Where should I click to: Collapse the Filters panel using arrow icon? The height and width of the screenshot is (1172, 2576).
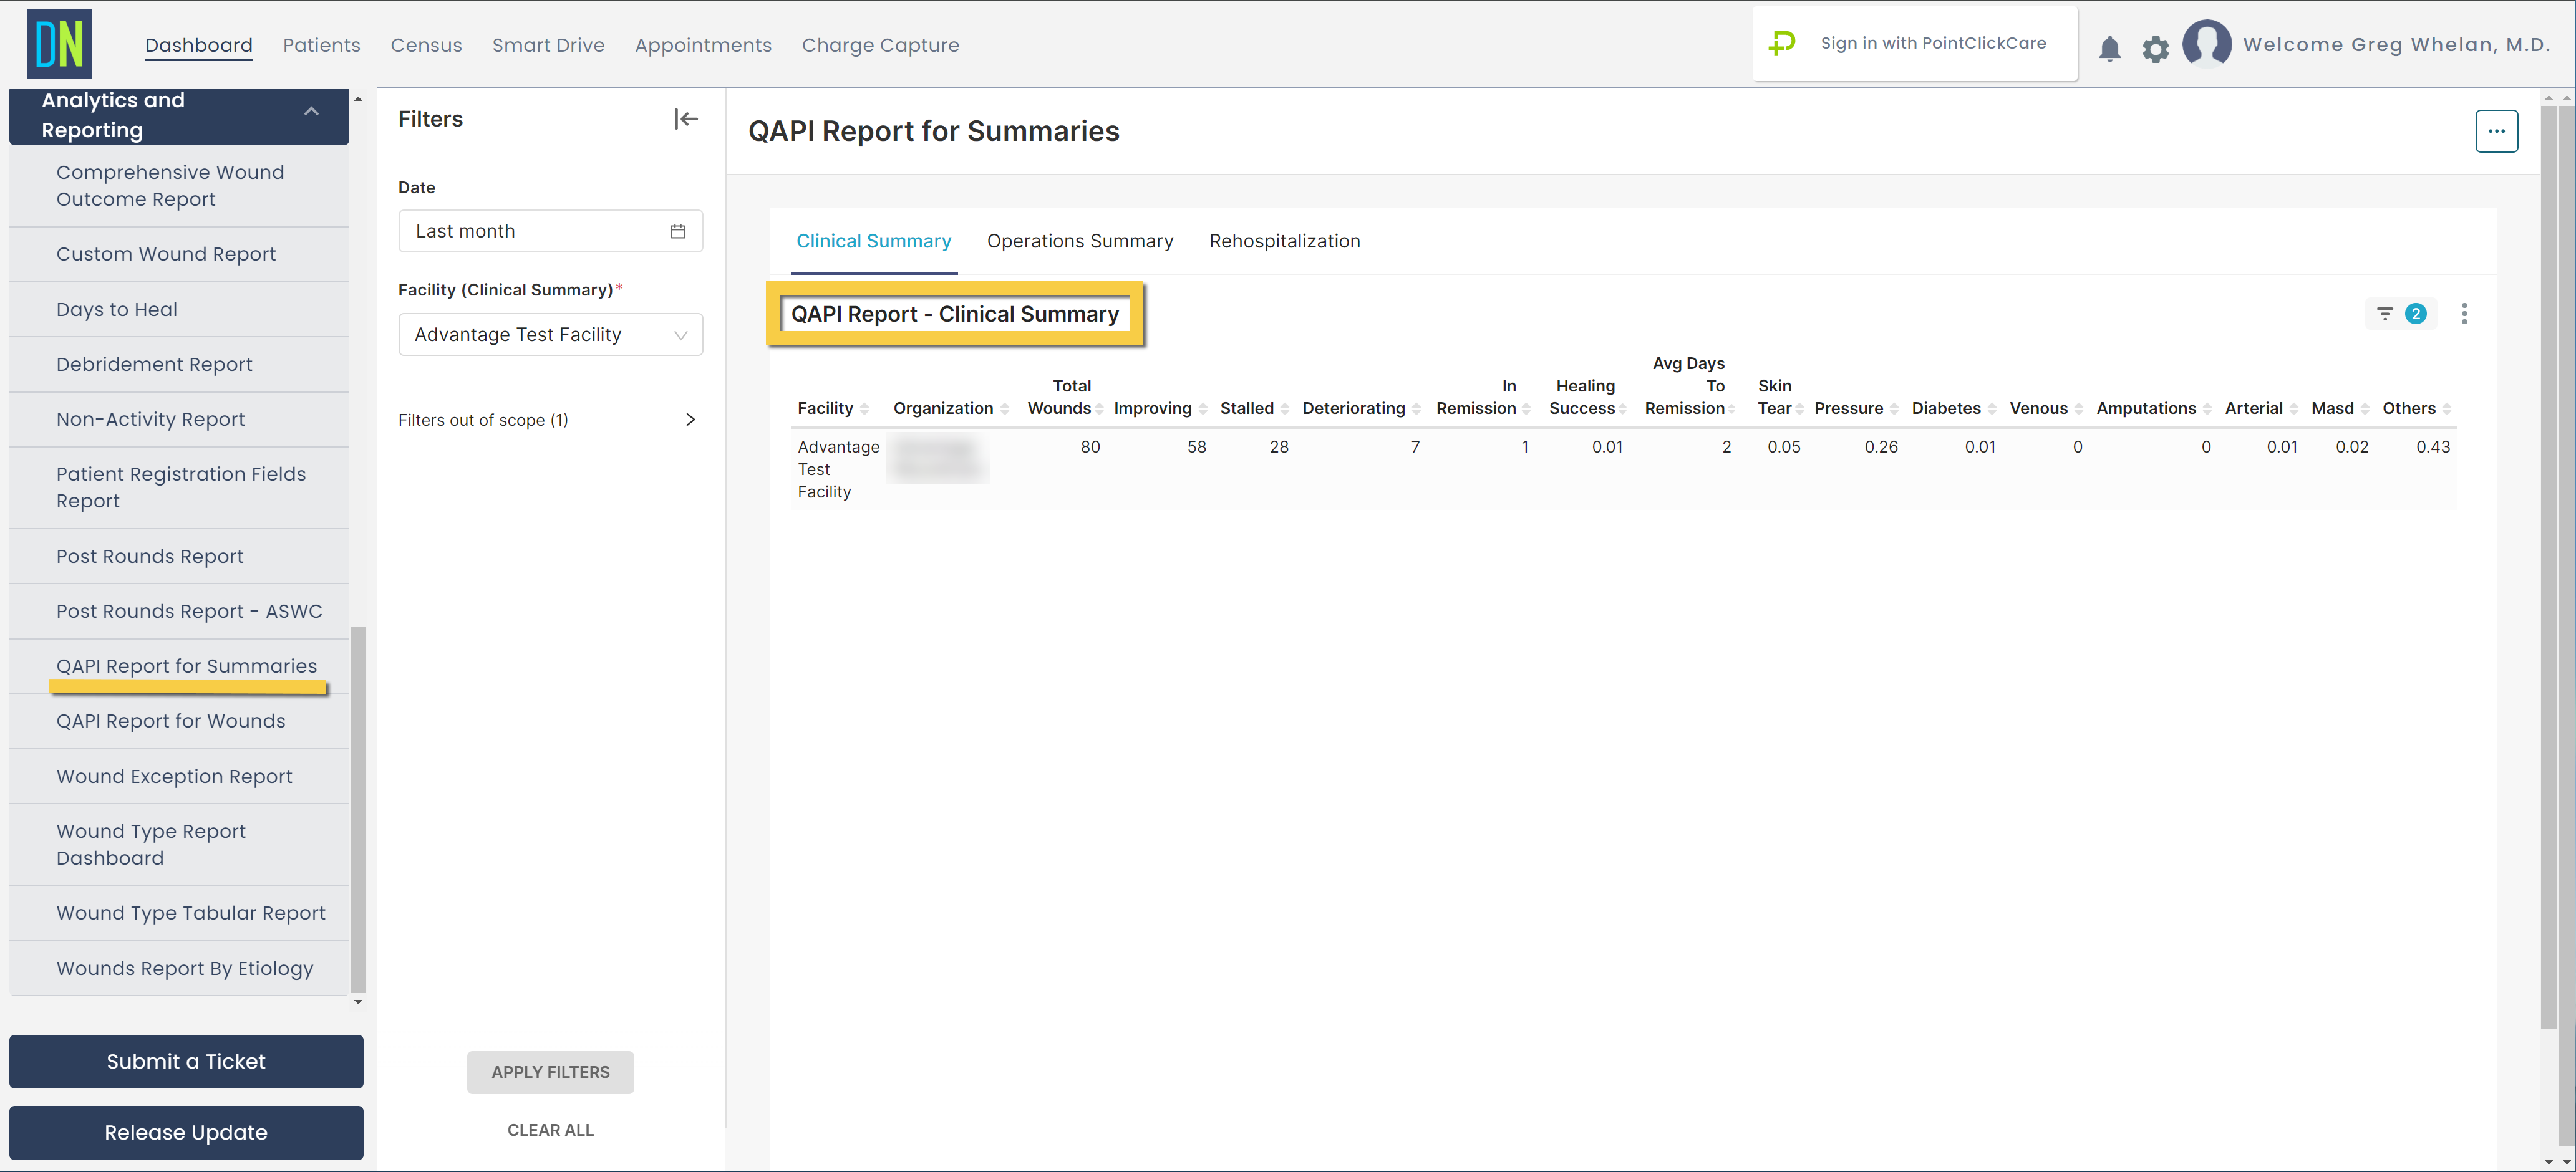686,119
